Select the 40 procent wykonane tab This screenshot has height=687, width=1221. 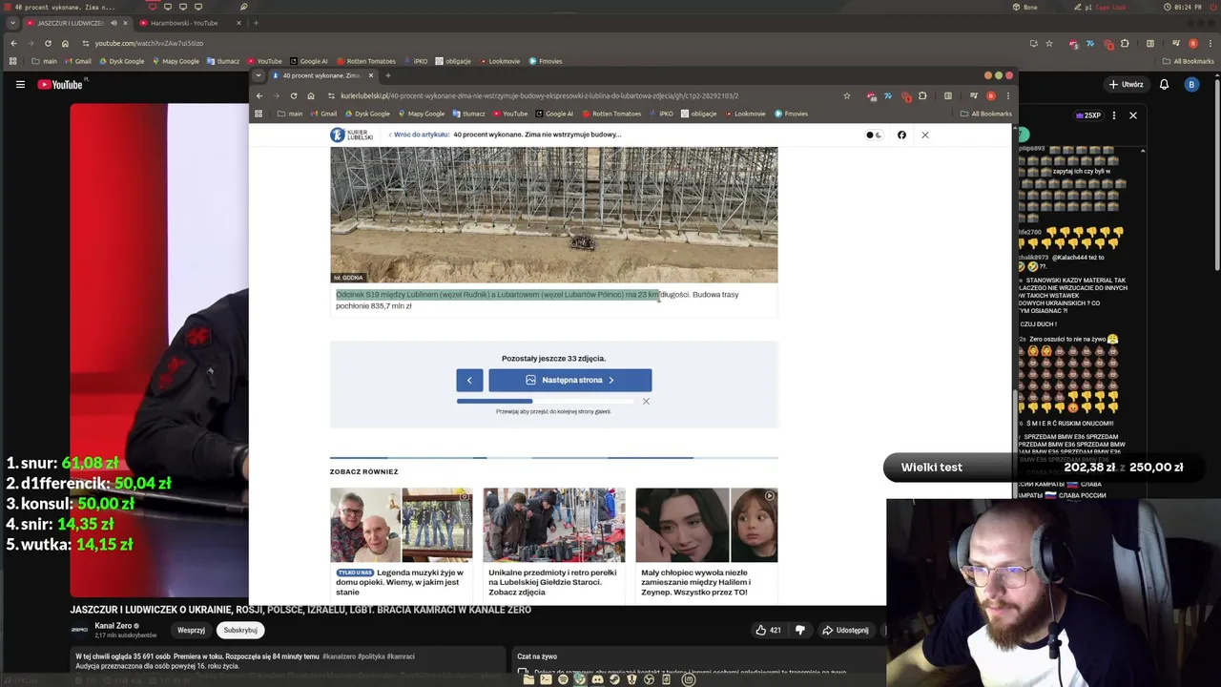pos(321,75)
